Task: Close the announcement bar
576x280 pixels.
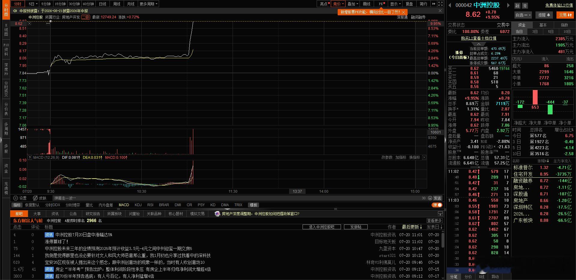Action: [x=440, y=11]
